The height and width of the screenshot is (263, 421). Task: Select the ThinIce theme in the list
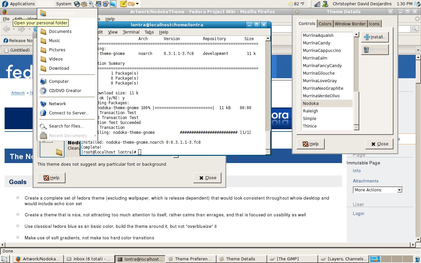327,126
